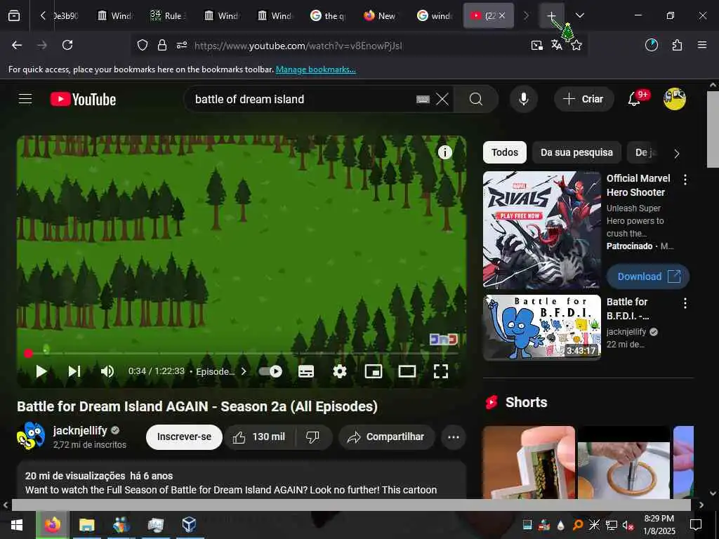Open a new tab with plus
Screen dimensions: 719x539
coord(552,15)
